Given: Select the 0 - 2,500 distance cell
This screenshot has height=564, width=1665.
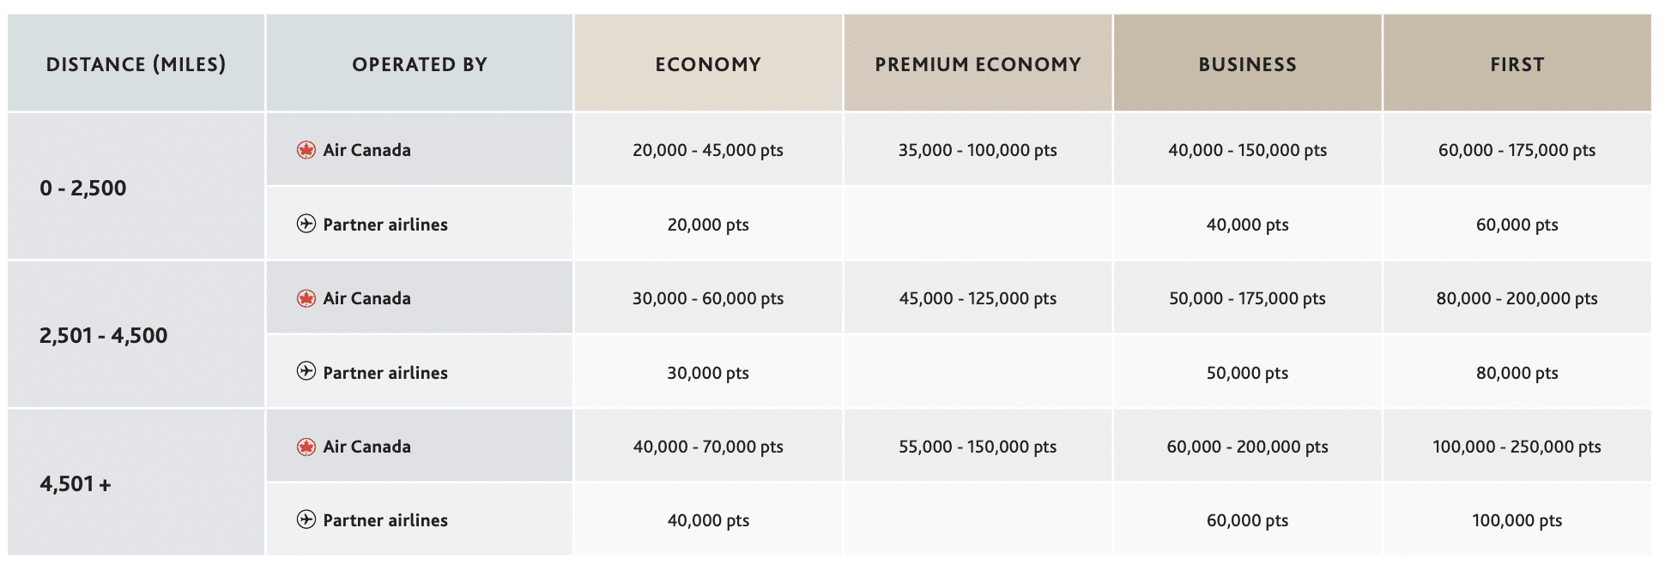Looking at the screenshot, I should click(x=83, y=188).
